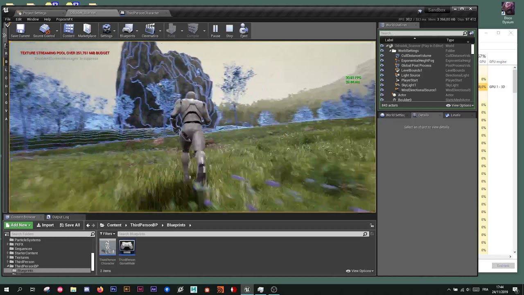
Task: Click the Save All button
Action: pyautogui.click(x=70, y=225)
